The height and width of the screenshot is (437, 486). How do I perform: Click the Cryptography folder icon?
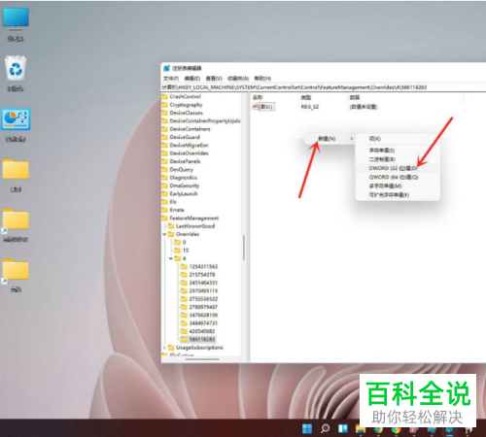coord(165,105)
